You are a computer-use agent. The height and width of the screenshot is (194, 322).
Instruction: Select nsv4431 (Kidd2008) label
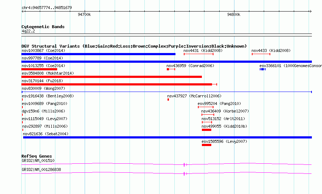203,50
